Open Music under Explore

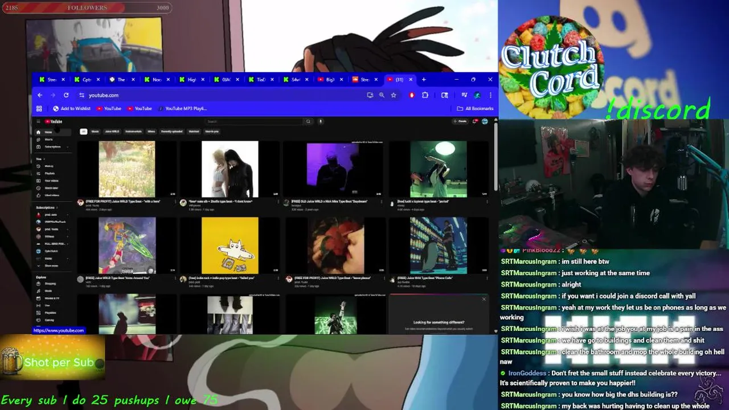[52, 291]
